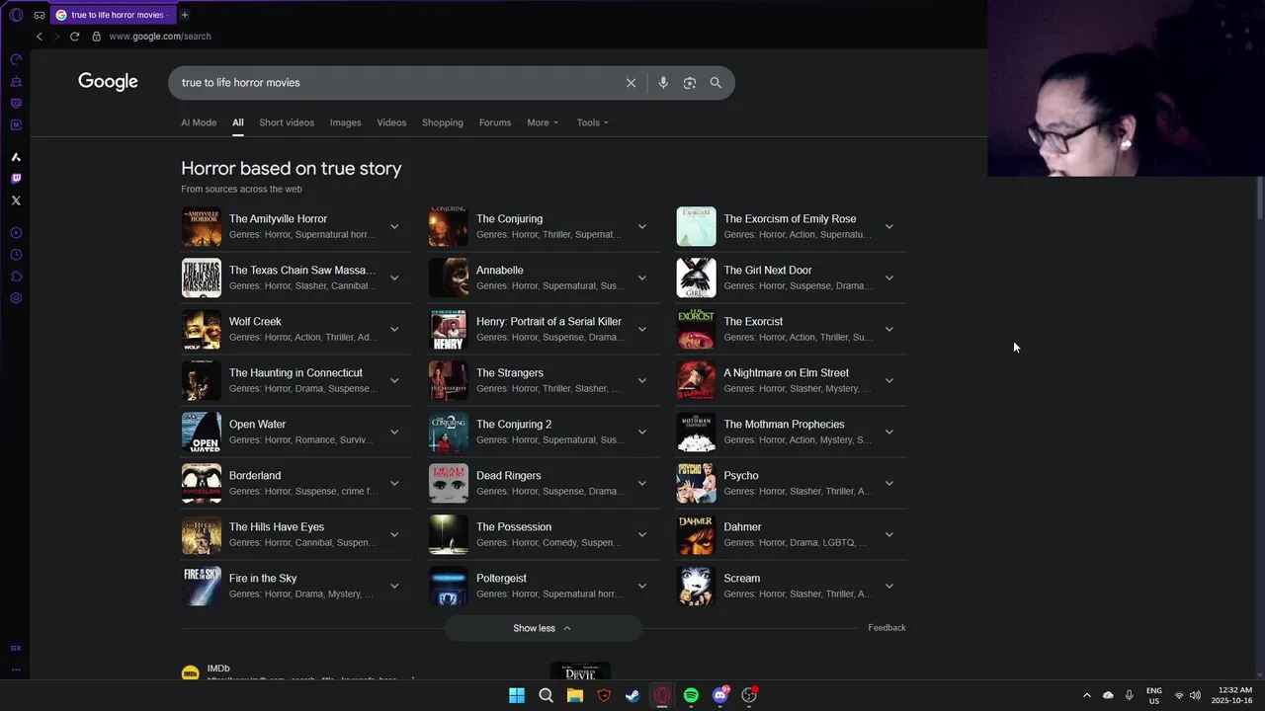The image size is (1265, 711).
Task: Switch to Short videos tab
Action: pos(287,122)
